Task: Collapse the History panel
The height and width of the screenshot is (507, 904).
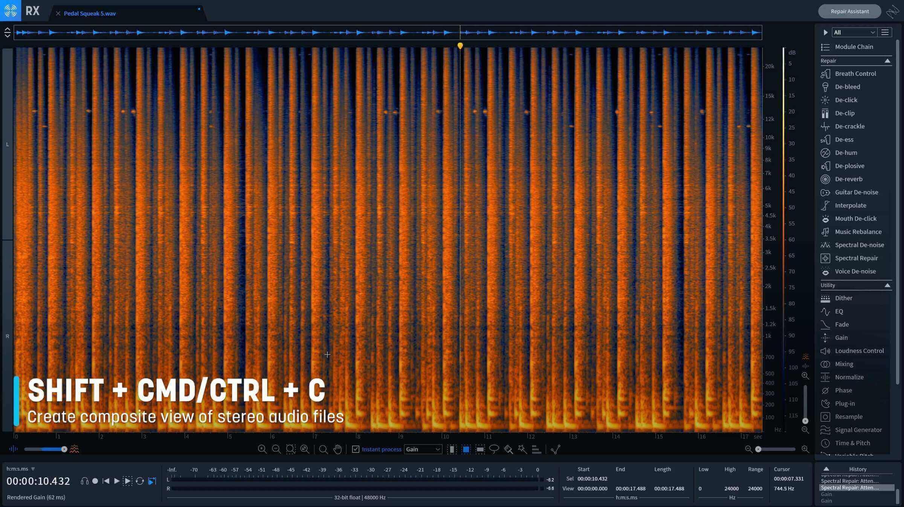Action: pos(826,469)
